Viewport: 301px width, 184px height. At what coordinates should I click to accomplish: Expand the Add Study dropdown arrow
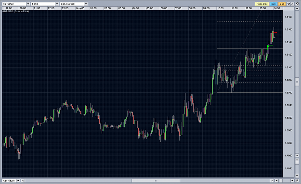coord(18,181)
